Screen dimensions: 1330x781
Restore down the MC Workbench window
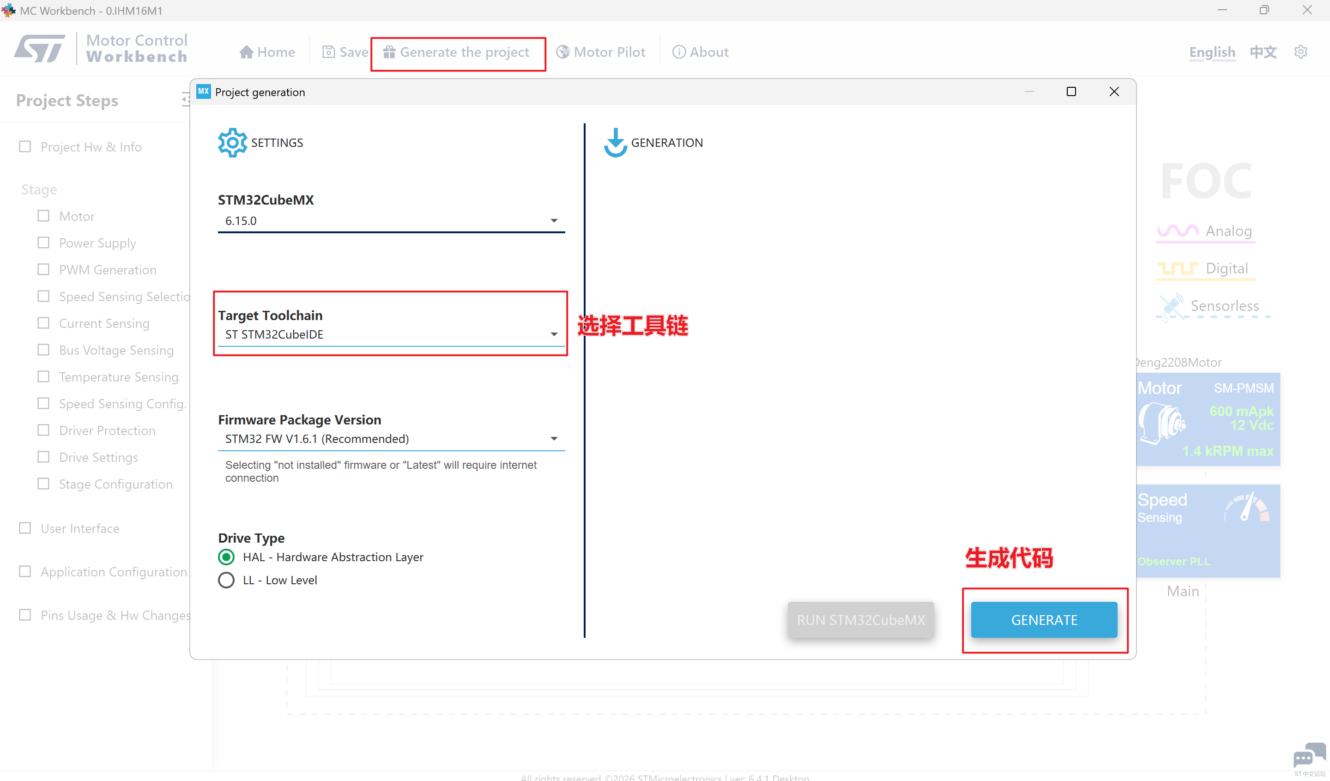click(x=1264, y=10)
